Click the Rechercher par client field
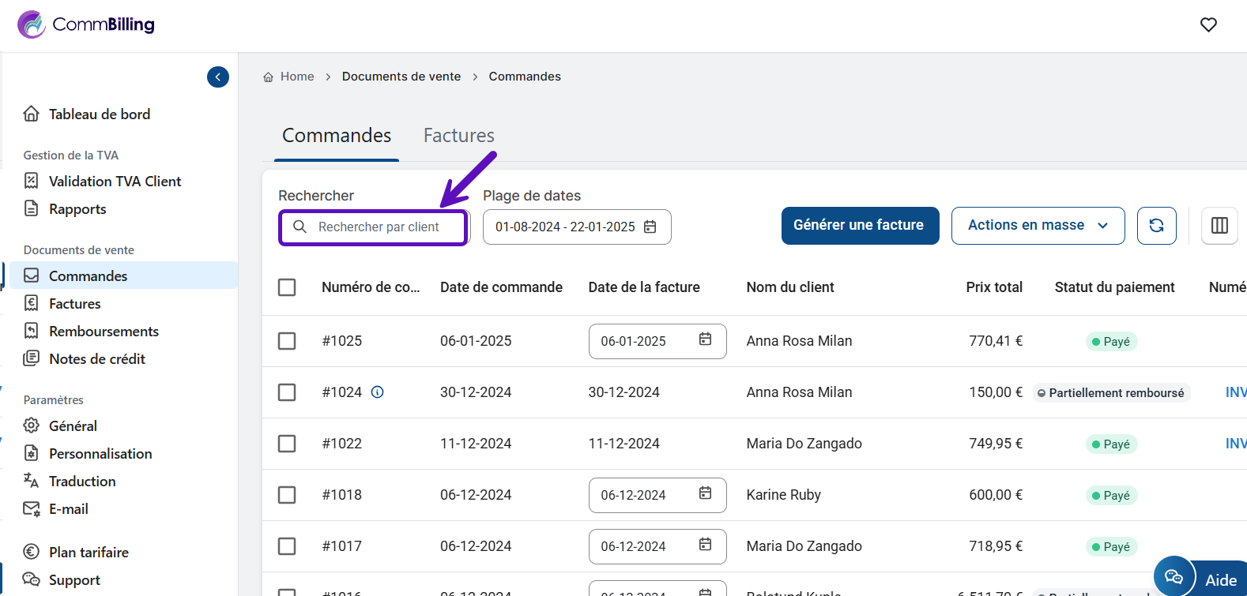Viewport: 1247px width, 596px height. tap(378, 227)
